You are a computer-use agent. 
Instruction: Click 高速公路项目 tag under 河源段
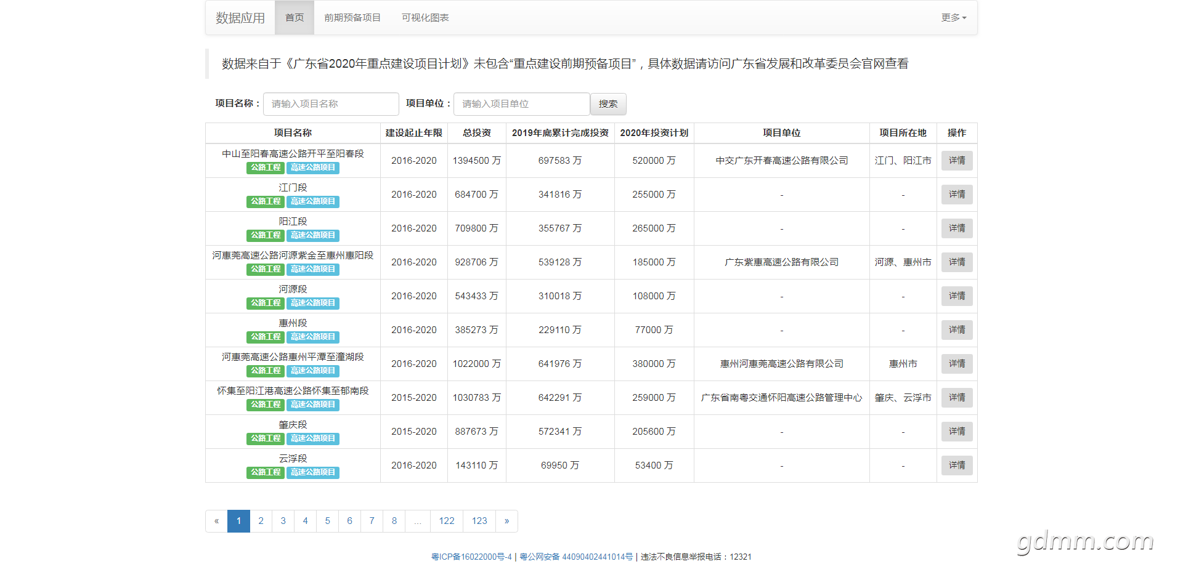tap(313, 303)
